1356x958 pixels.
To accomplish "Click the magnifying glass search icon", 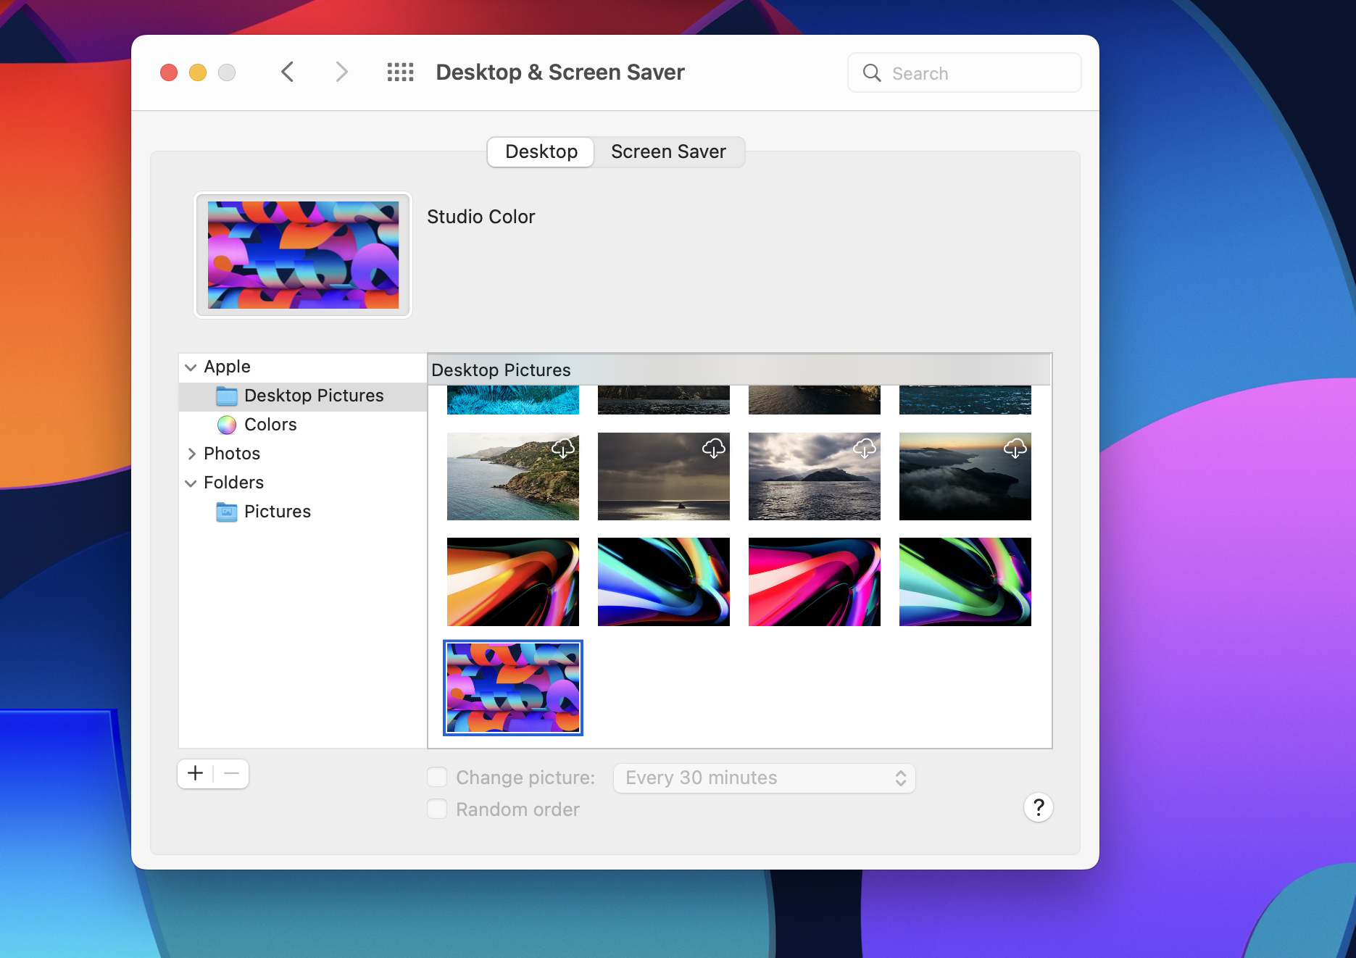I will 872,73.
